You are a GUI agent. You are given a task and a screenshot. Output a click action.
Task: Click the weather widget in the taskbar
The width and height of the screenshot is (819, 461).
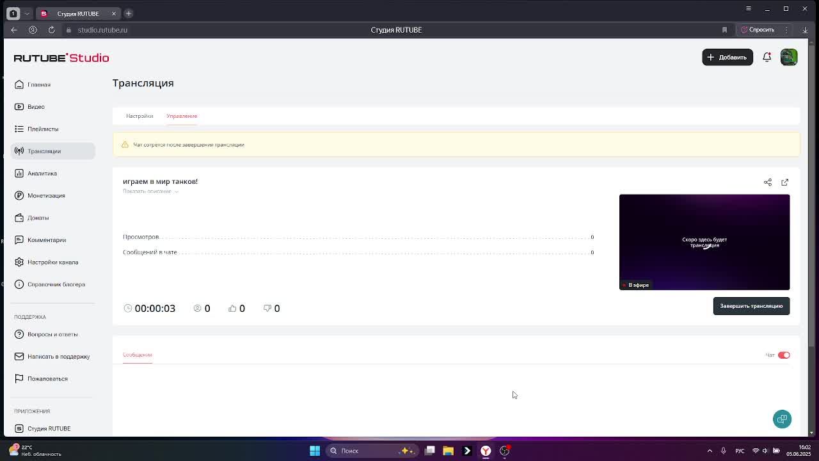pos(35,451)
